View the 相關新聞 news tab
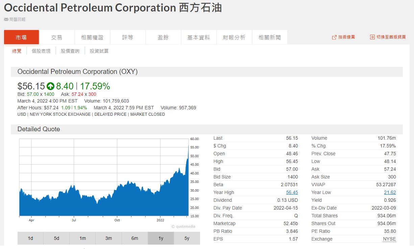This screenshot has width=414, height=249. click(270, 37)
